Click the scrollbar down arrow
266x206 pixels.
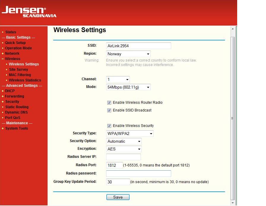233,203
